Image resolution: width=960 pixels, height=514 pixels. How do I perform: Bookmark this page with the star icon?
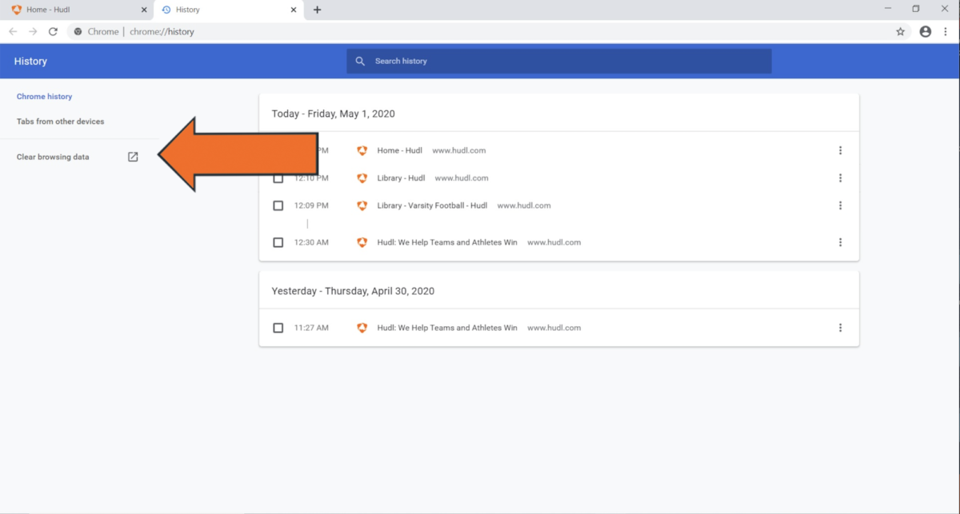click(x=900, y=31)
